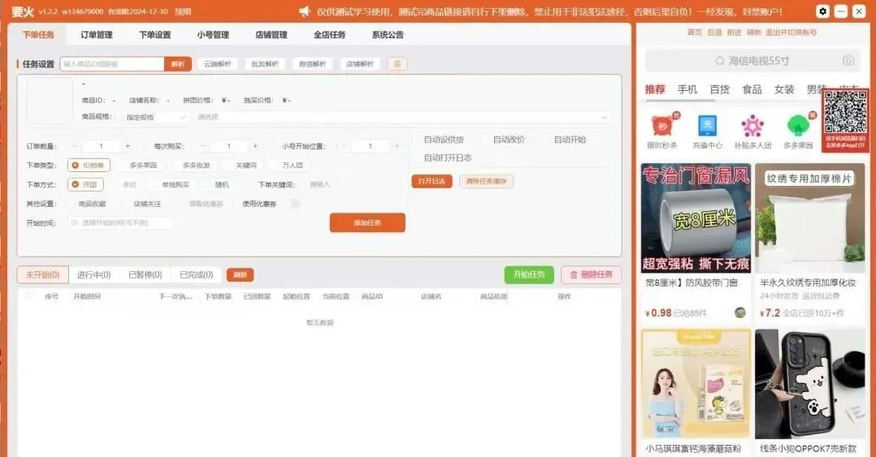Open the 指定规格 product spec dropdown
Viewport: 876px width, 457px height.
(156, 118)
